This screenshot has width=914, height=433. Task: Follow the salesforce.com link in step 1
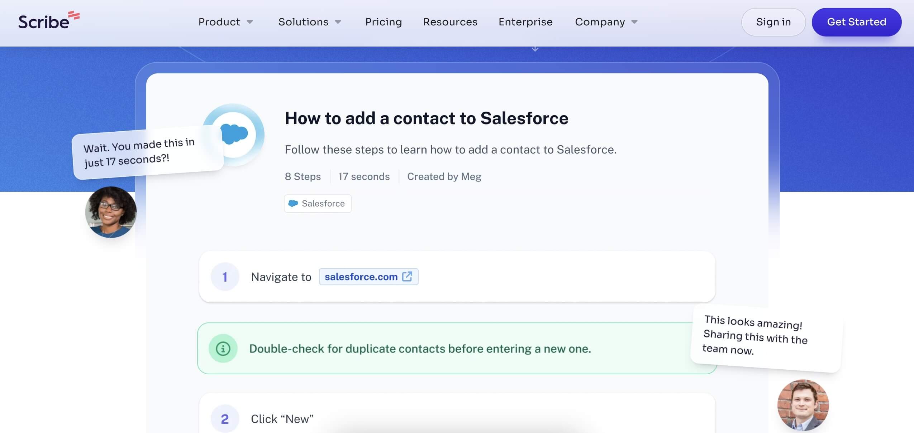[x=361, y=276]
